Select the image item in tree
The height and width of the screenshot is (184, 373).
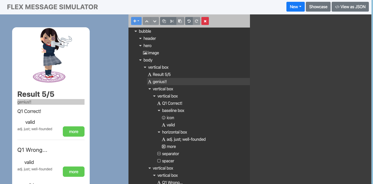click(151, 53)
